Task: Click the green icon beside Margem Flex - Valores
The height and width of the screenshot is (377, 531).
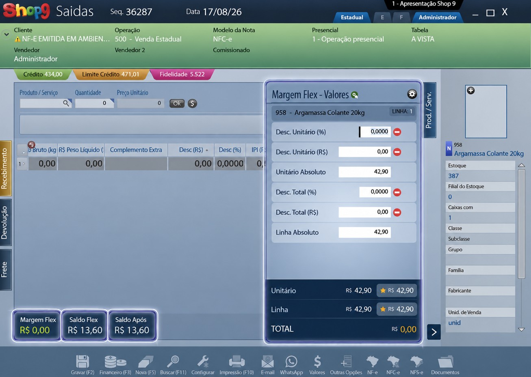Action: pyautogui.click(x=355, y=95)
